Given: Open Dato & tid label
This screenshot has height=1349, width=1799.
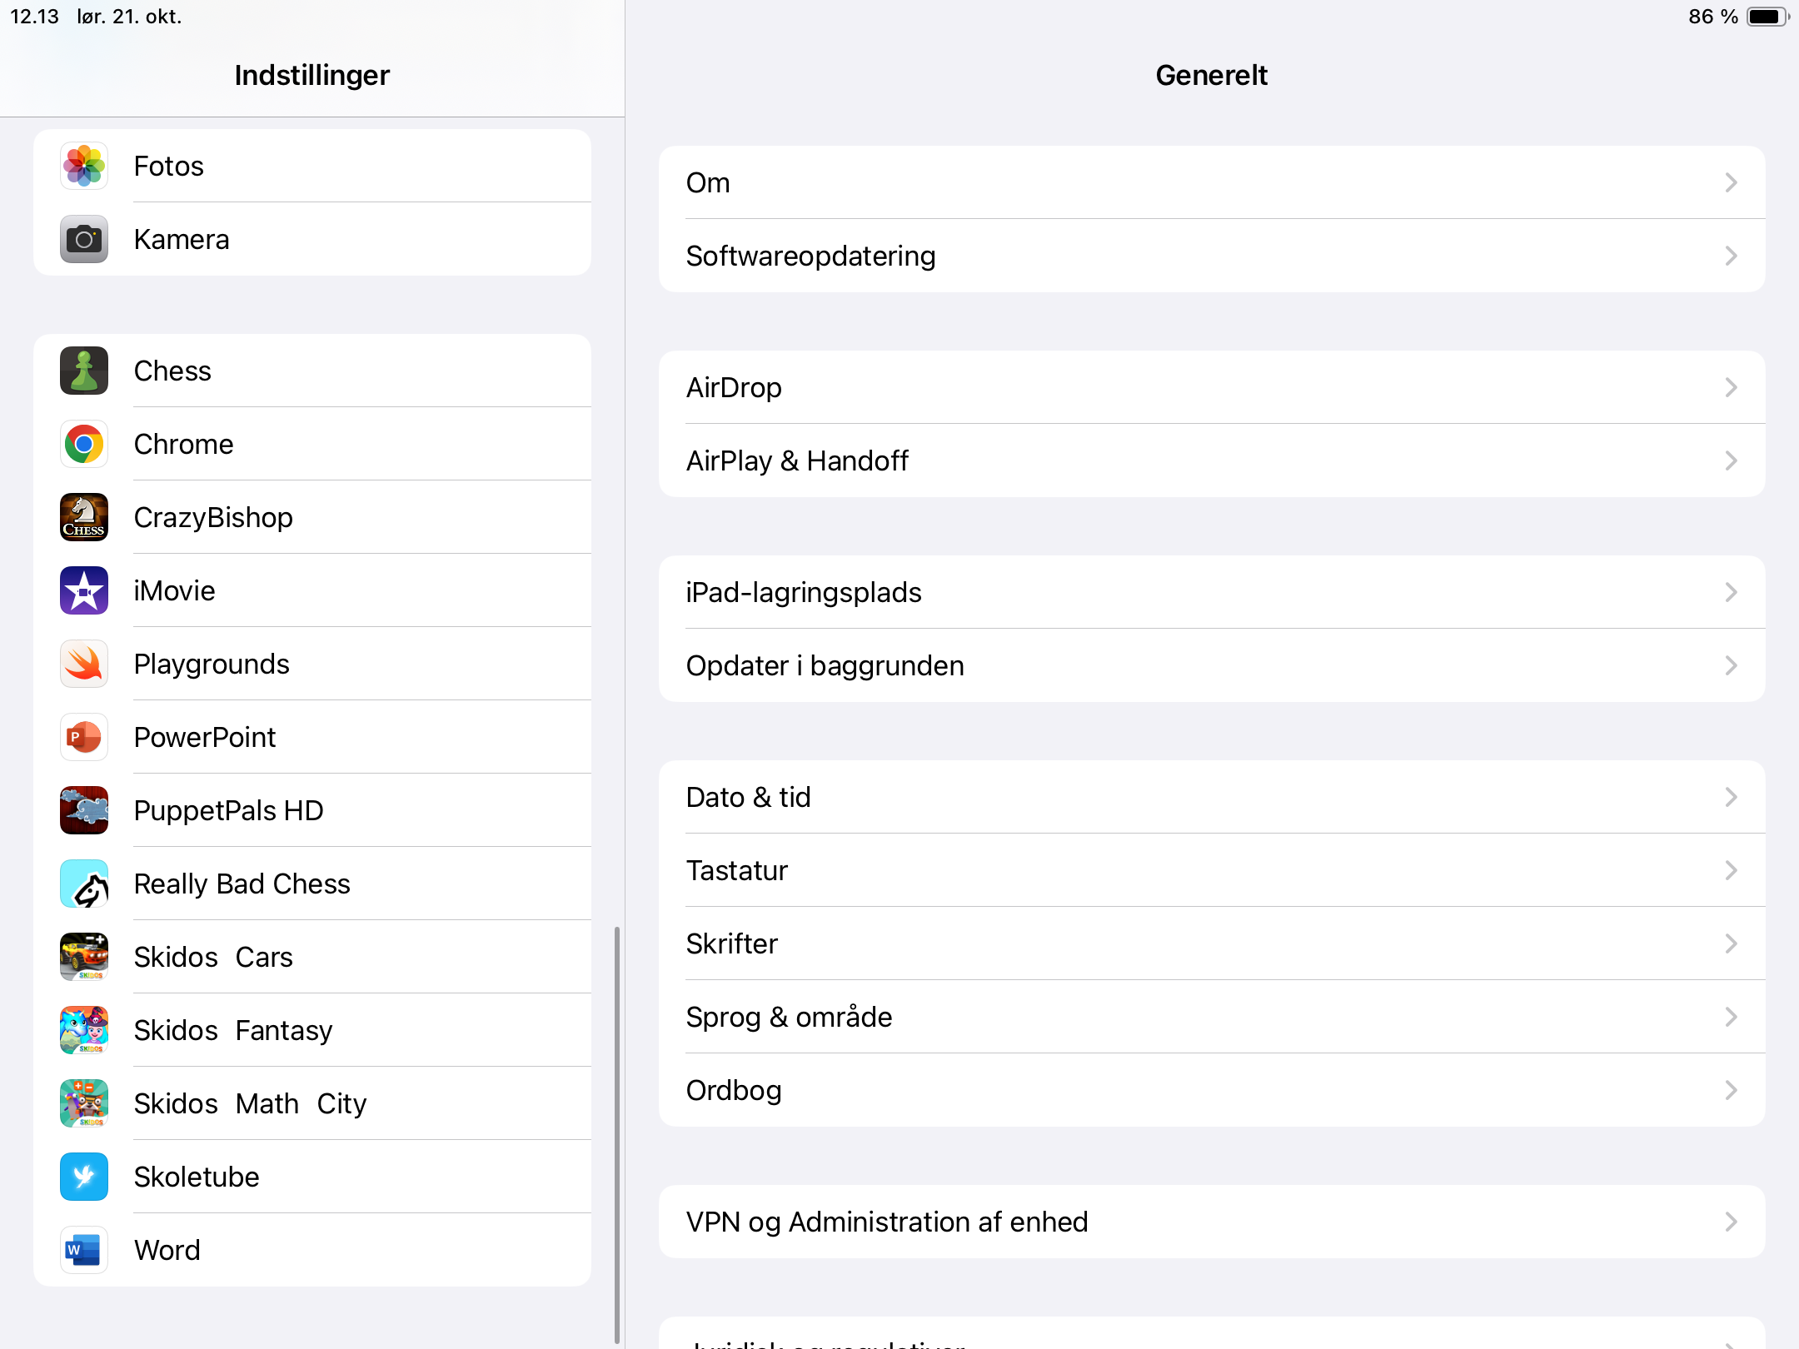Looking at the screenshot, I should (x=749, y=797).
